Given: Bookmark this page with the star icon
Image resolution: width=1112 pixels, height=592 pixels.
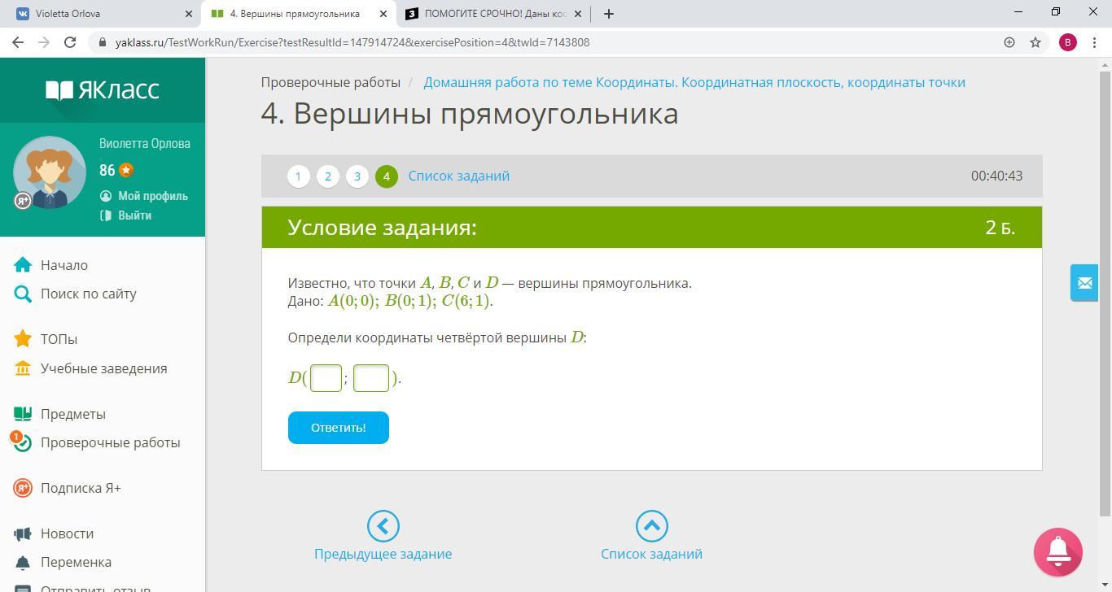Looking at the screenshot, I should 1035,42.
